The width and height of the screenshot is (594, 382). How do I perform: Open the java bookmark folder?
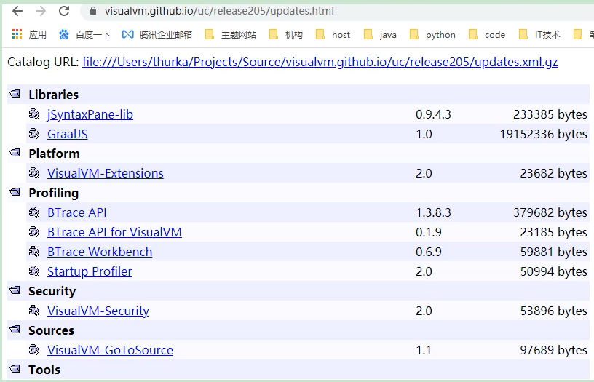pos(380,34)
